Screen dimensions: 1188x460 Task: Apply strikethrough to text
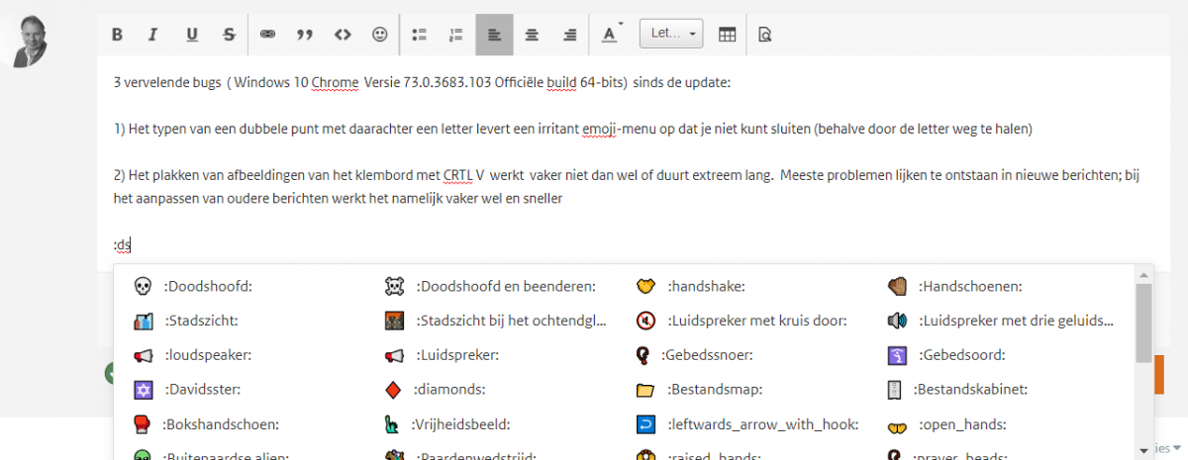(x=229, y=34)
